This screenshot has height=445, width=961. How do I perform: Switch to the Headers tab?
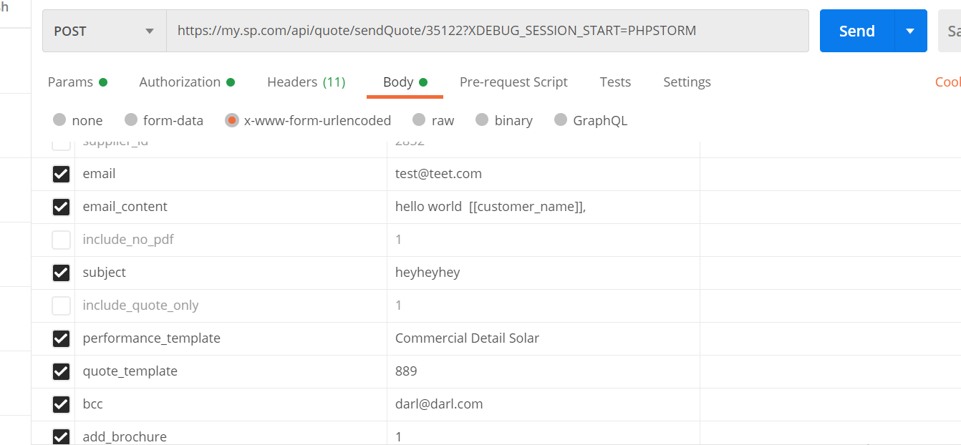(x=306, y=82)
